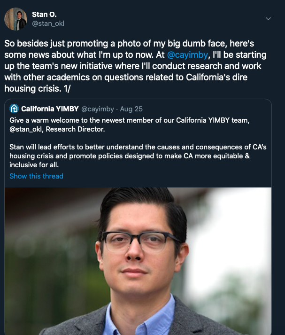Click the 'Give a warm welcome' quoted text

coord(70,120)
